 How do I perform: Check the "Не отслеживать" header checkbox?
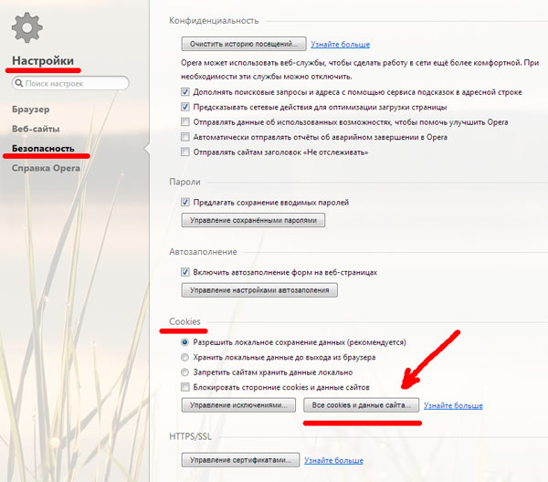pos(185,152)
